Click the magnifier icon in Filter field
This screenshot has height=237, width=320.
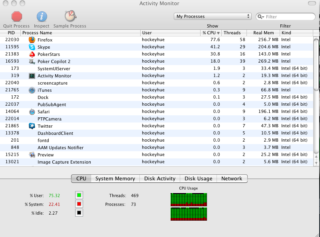[260, 17]
